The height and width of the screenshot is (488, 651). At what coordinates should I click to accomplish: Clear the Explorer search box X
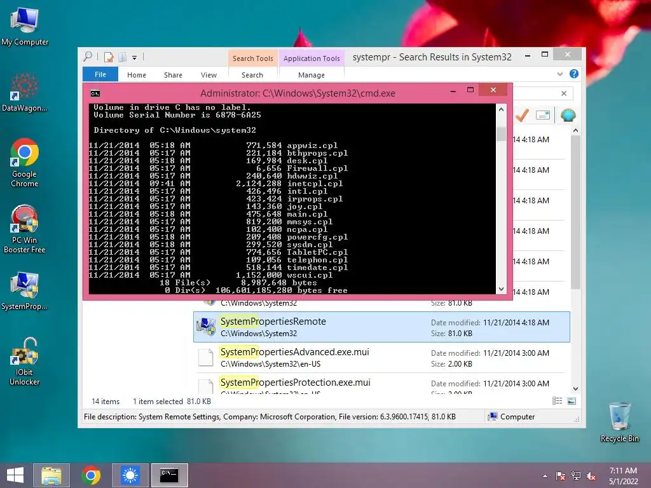click(x=564, y=93)
